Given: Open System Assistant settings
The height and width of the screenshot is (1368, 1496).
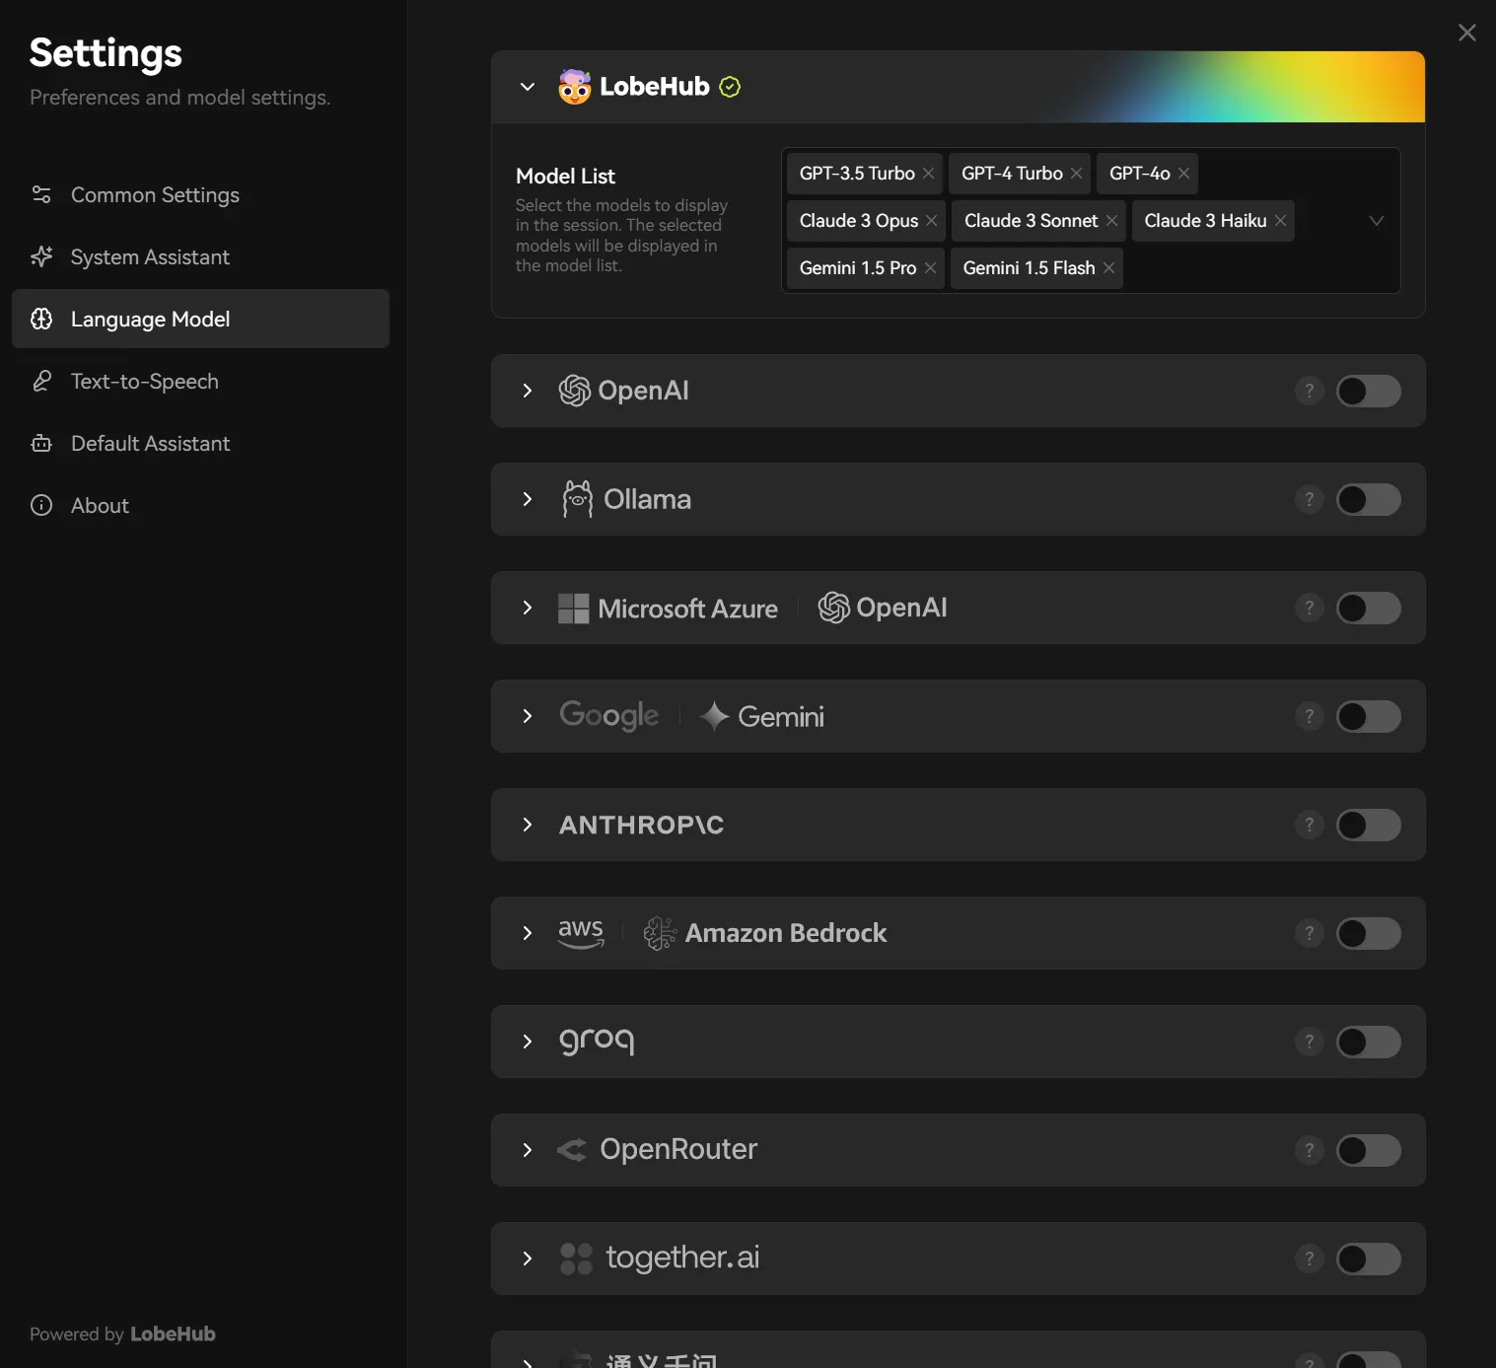Looking at the screenshot, I should coord(200,256).
